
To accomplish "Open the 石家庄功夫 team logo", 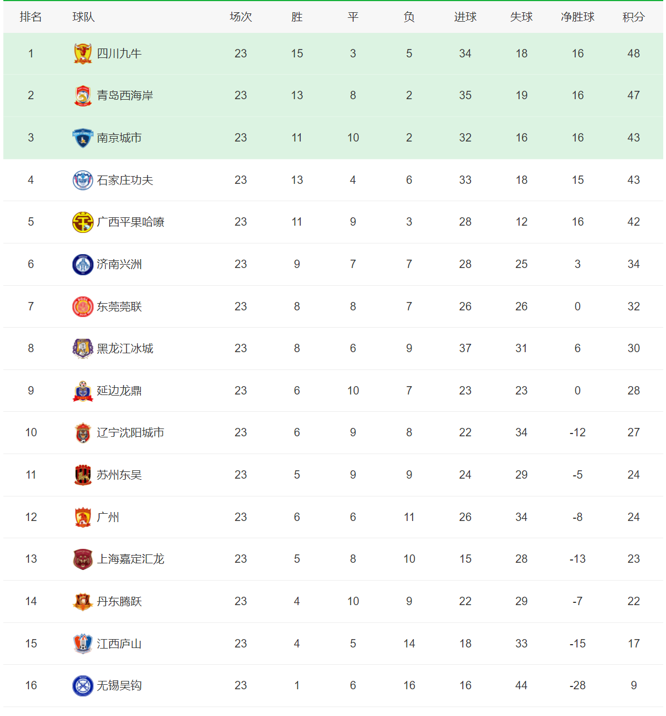I will pyautogui.click(x=83, y=180).
